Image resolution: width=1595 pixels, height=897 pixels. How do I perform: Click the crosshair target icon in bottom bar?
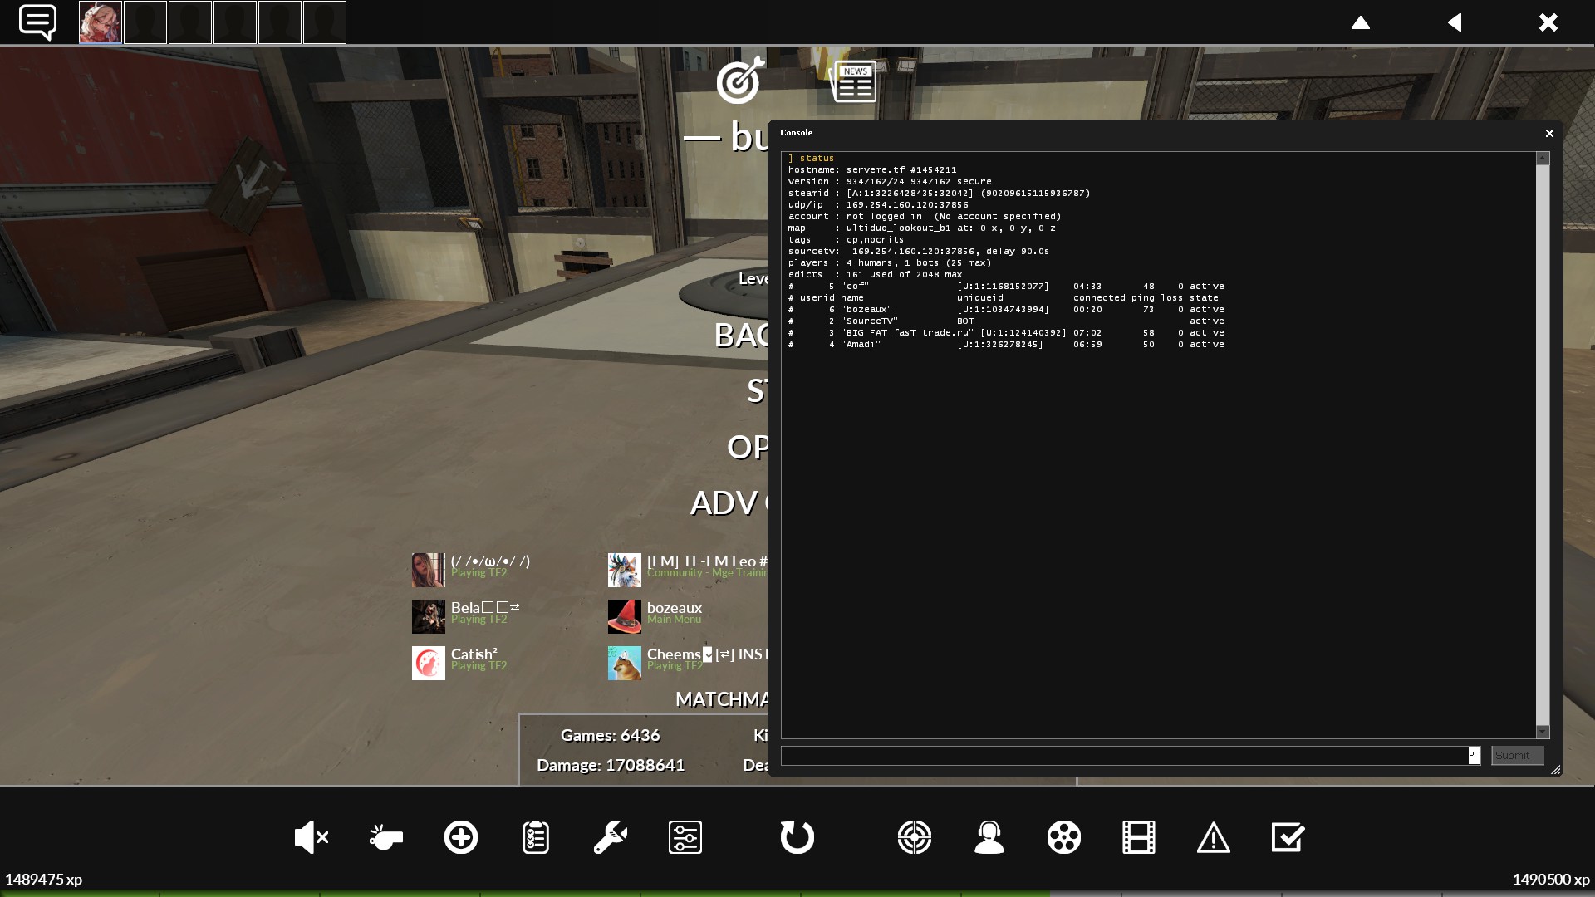click(x=914, y=837)
